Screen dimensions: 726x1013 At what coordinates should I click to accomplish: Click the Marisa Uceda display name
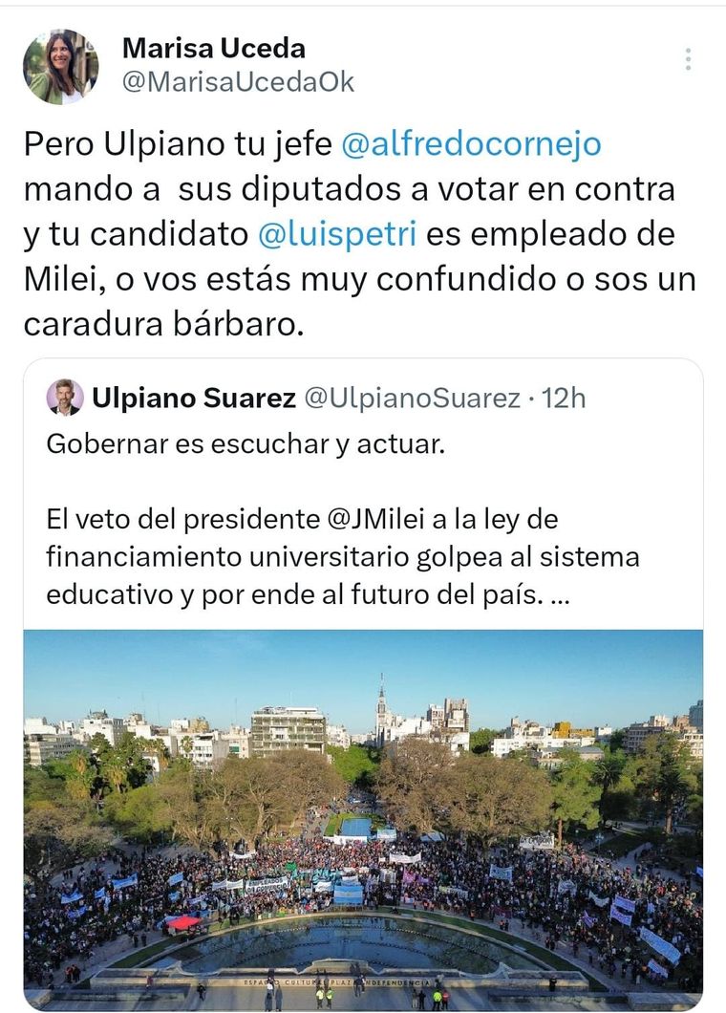pyautogui.click(x=214, y=48)
